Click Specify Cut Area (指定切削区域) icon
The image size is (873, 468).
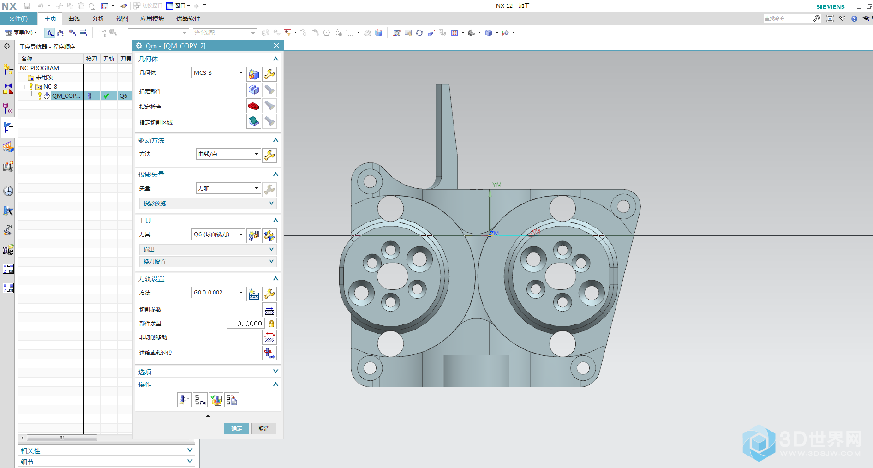[x=254, y=121]
